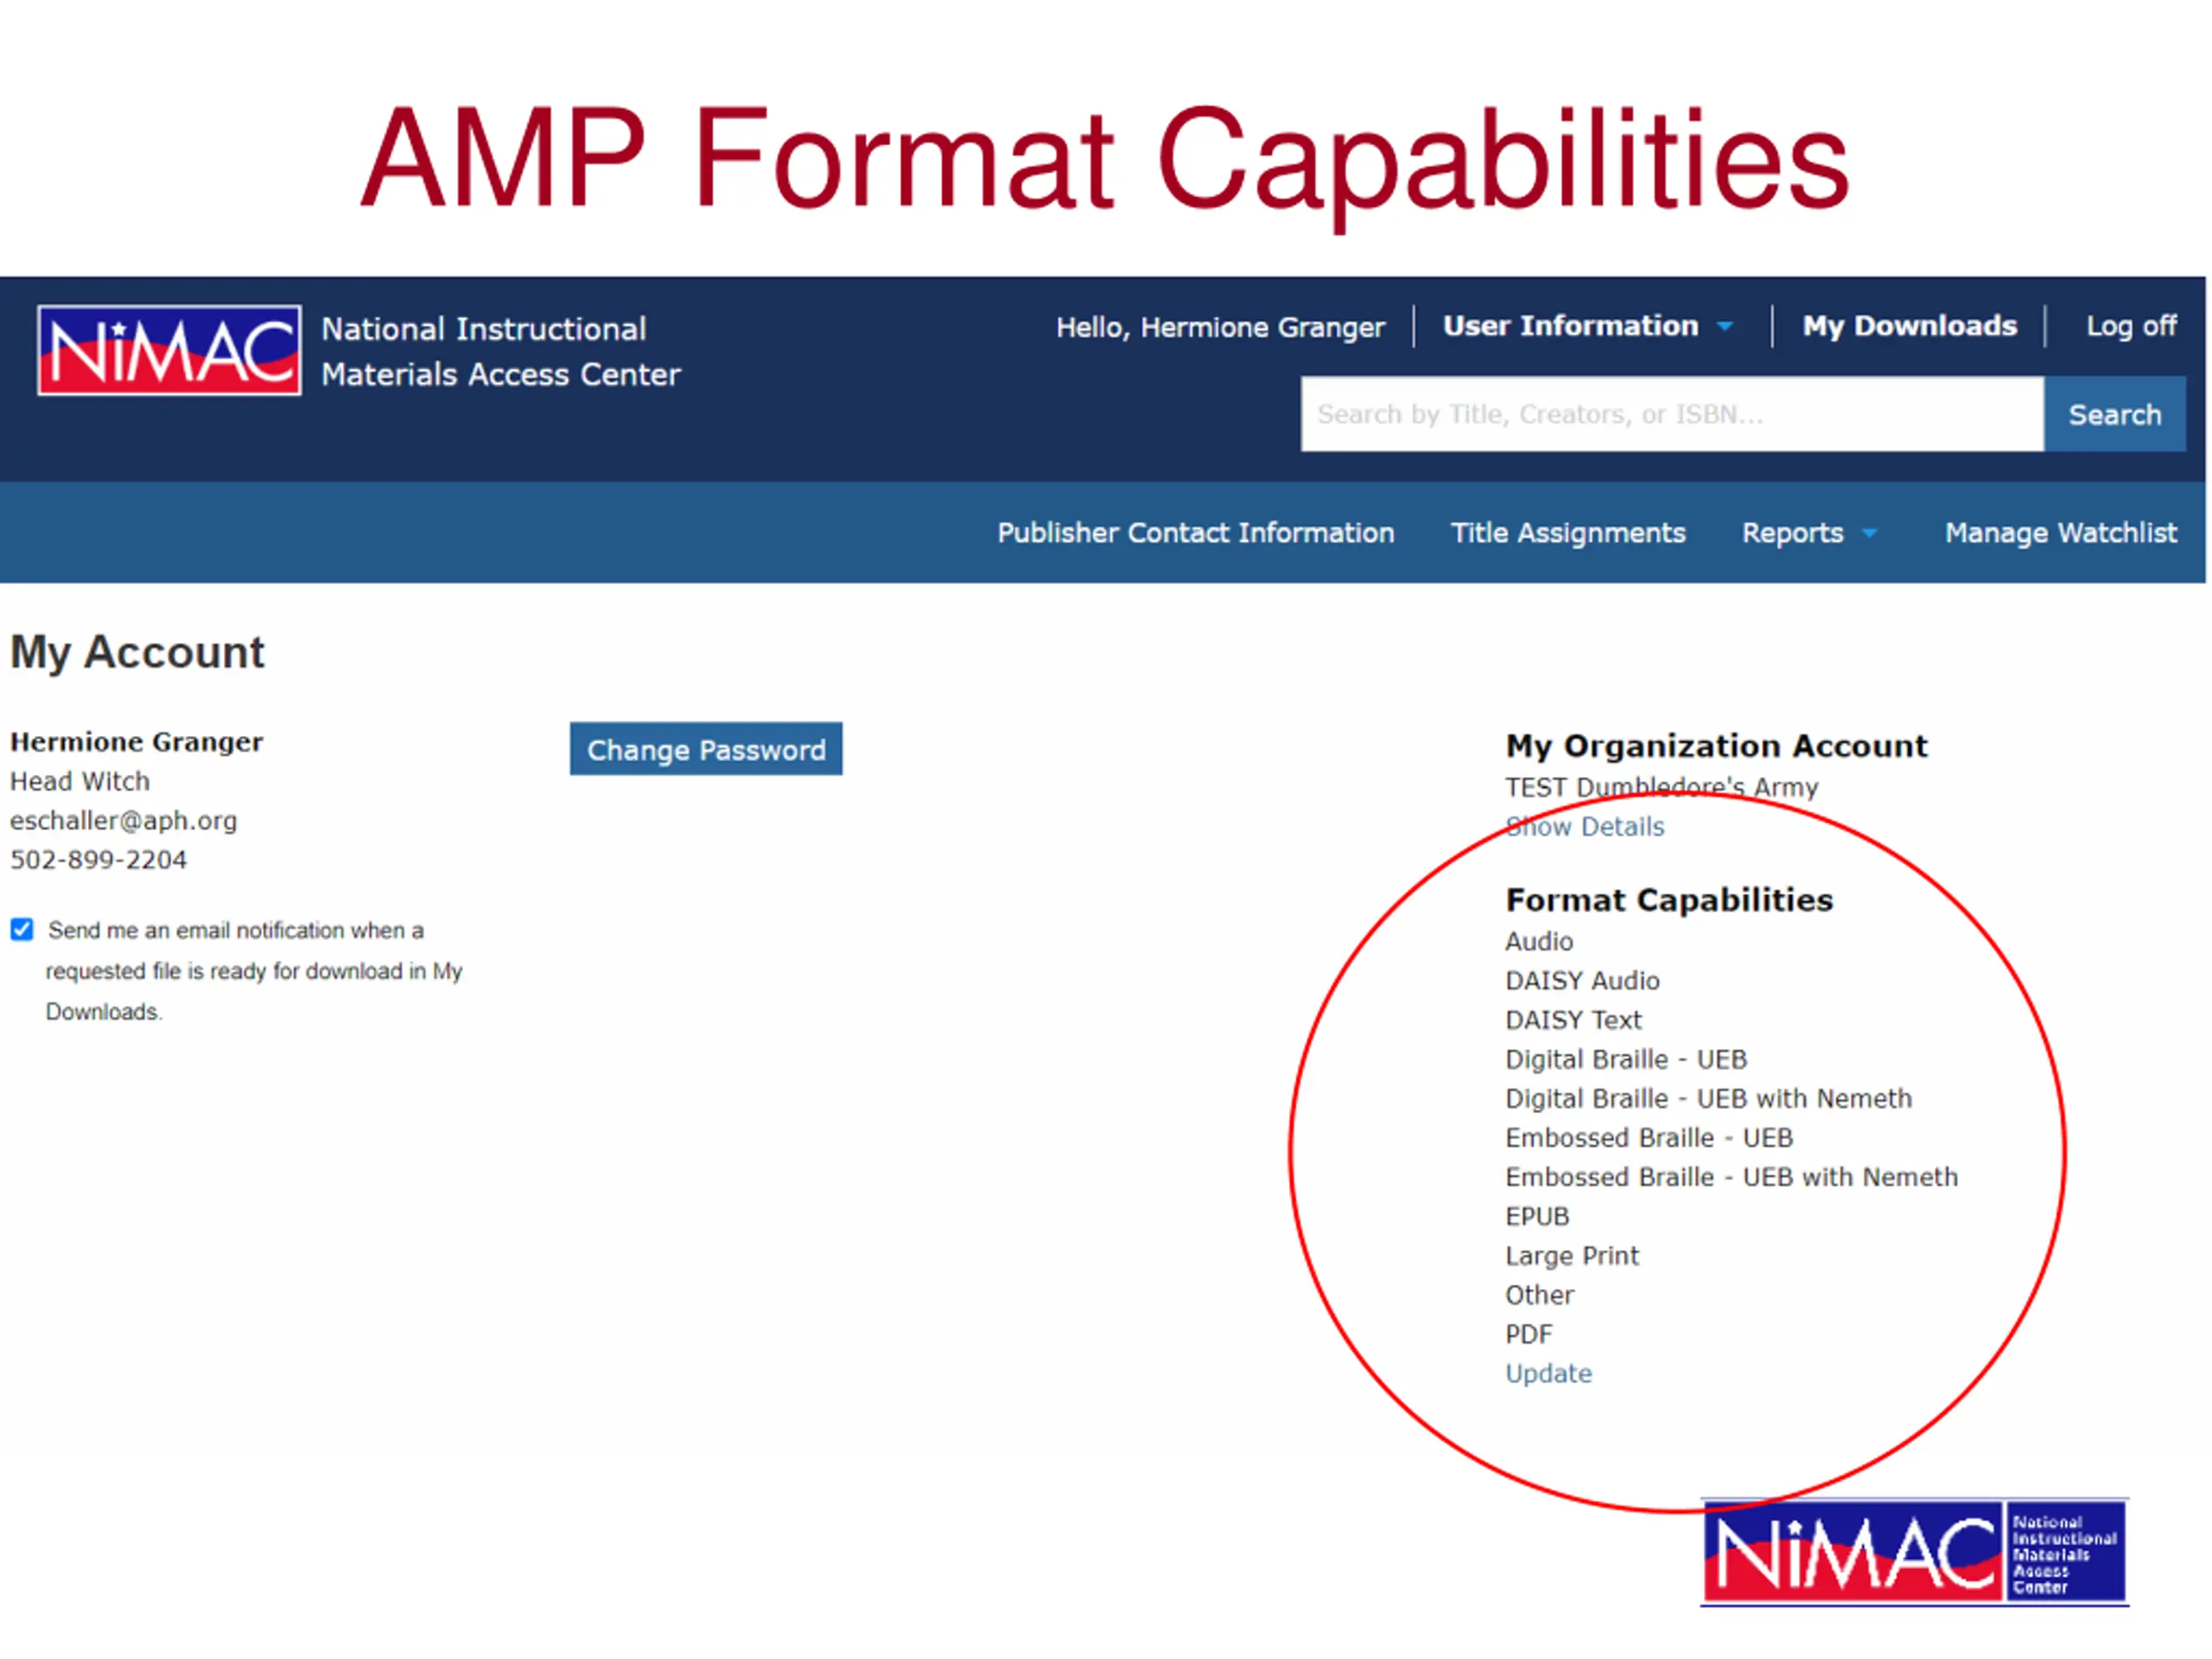Click Update under Format Capabilities
The width and height of the screenshot is (2212, 1659).
[x=1548, y=1374]
